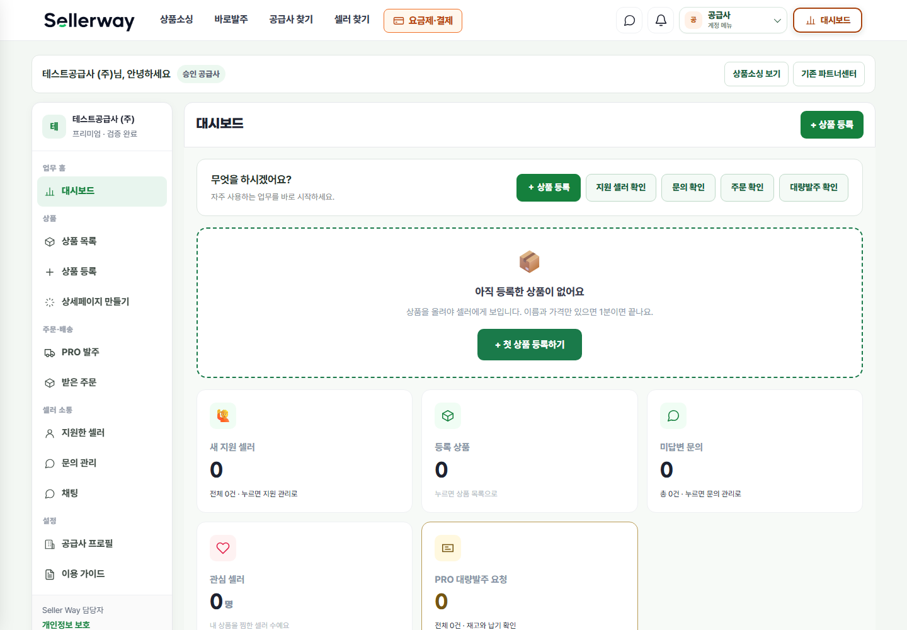The width and height of the screenshot is (907, 630).
Task: Click the Sellerway logo
Action: (89, 21)
